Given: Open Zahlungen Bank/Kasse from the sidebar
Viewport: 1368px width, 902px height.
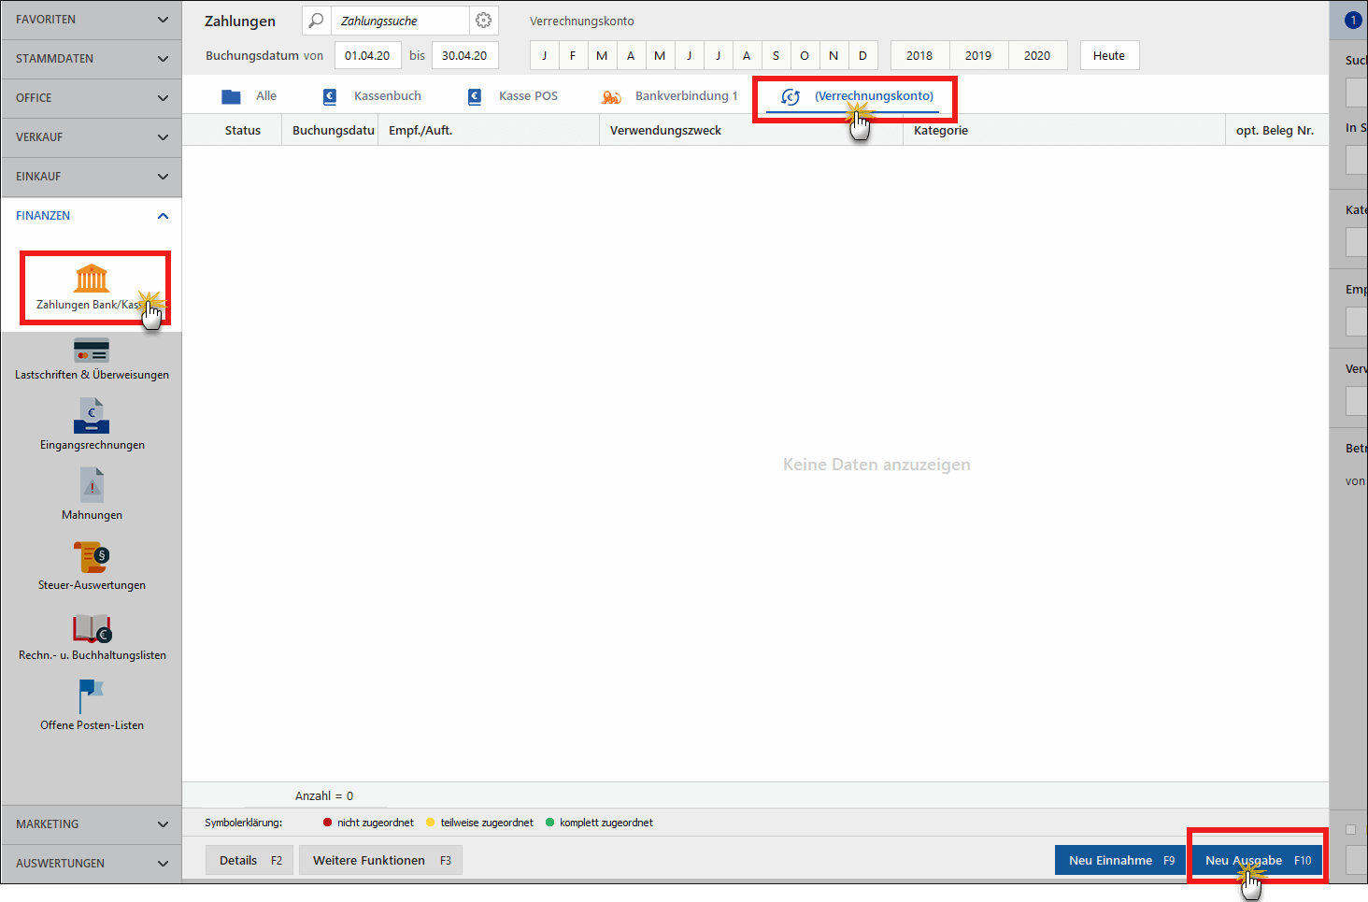Looking at the screenshot, I should click(x=92, y=286).
